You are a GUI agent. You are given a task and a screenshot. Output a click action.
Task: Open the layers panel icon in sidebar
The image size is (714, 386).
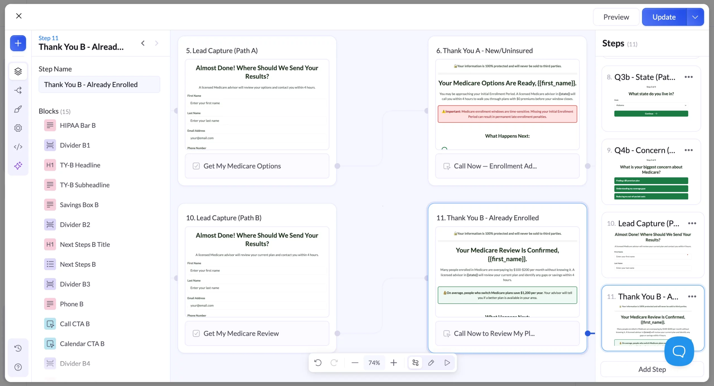point(18,71)
